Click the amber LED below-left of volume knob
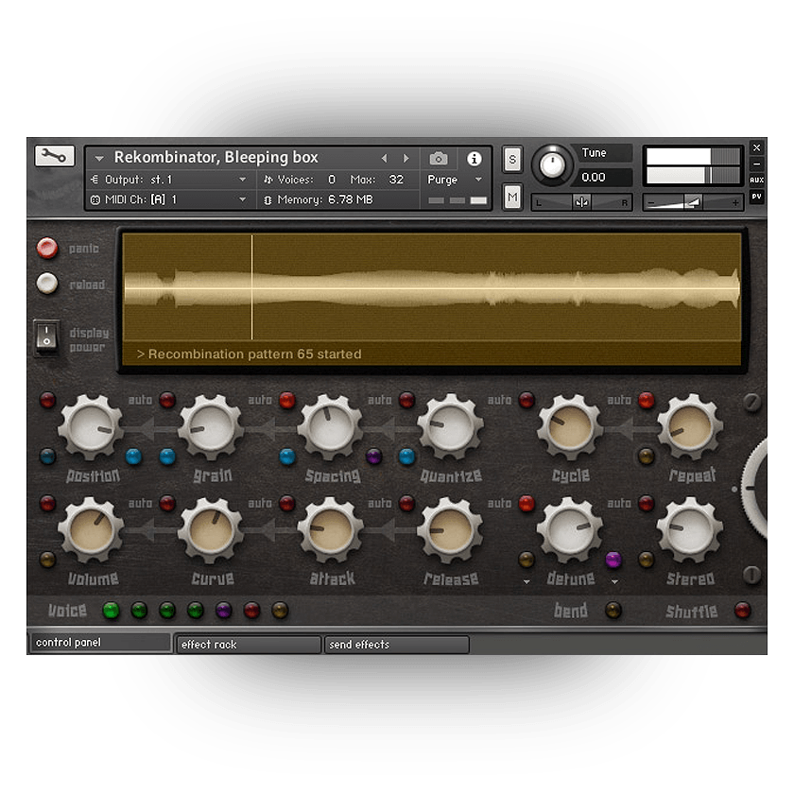Viewport: 794px width, 794px height. click(47, 560)
